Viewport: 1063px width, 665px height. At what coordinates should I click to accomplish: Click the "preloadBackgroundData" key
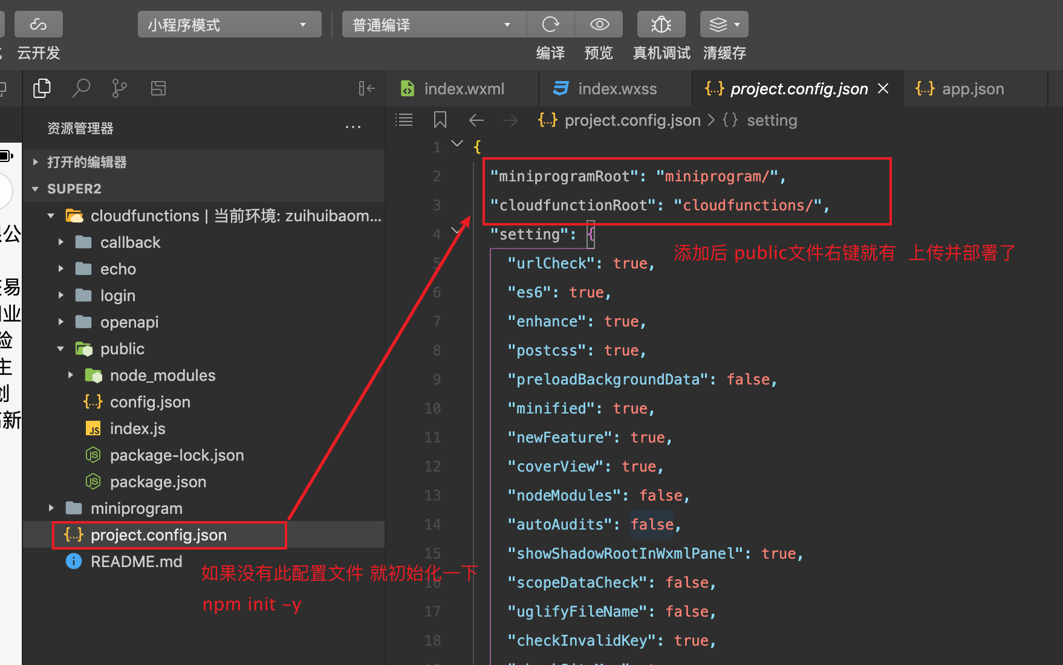[608, 379]
